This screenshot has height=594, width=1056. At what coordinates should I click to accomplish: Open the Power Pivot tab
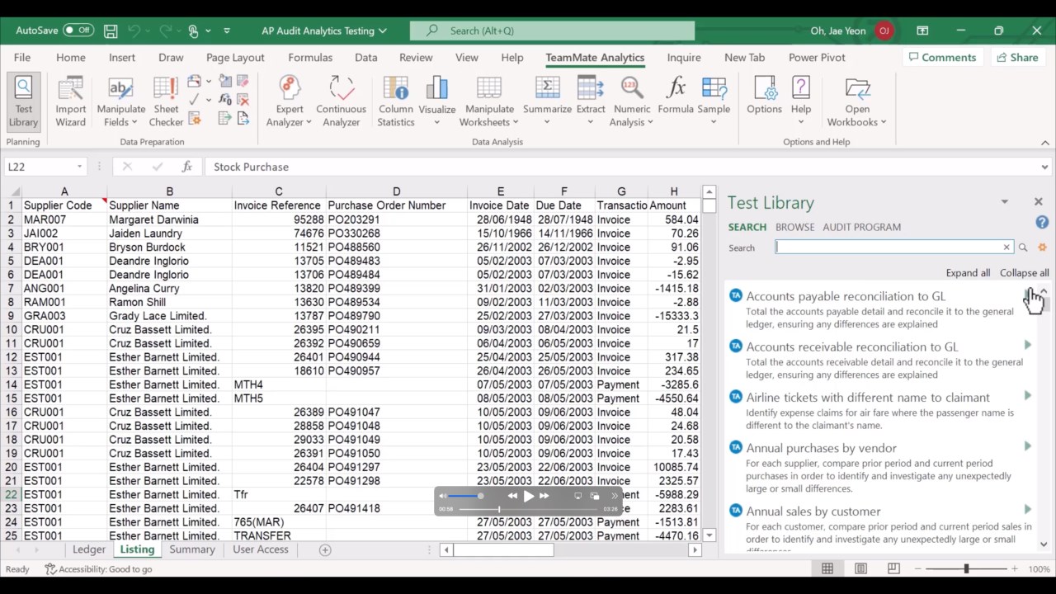[x=817, y=58]
